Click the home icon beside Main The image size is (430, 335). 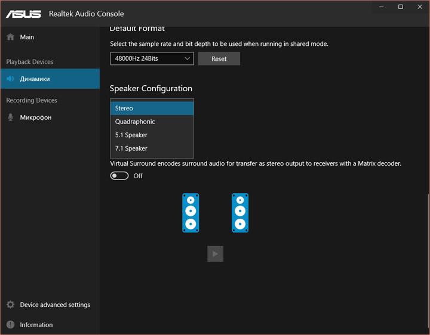coord(10,37)
